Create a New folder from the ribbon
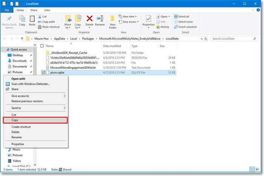This screenshot has height=176, width=264. coord(113,21)
